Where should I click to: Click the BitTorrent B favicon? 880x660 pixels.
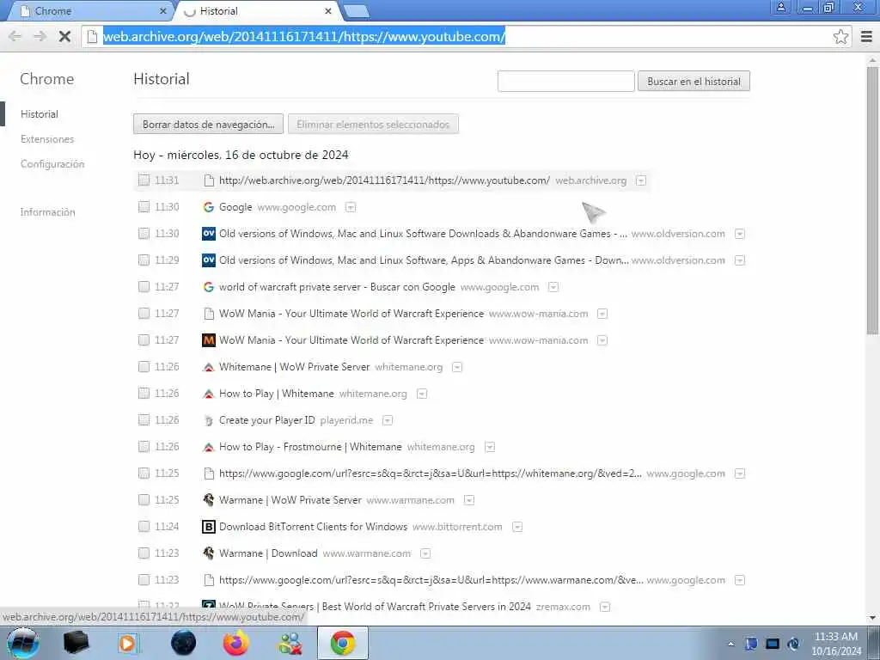(208, 527)
